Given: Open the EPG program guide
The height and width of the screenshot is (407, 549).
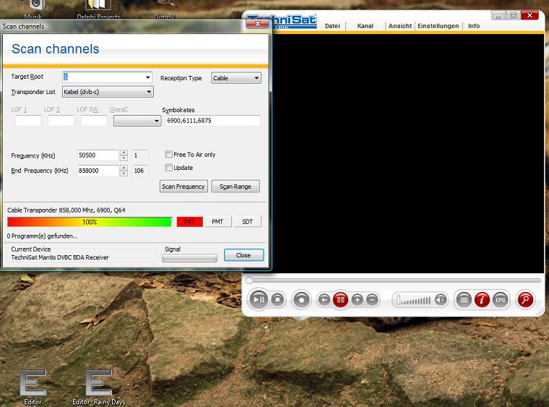Looking at the screenshot, I should 500,299.
